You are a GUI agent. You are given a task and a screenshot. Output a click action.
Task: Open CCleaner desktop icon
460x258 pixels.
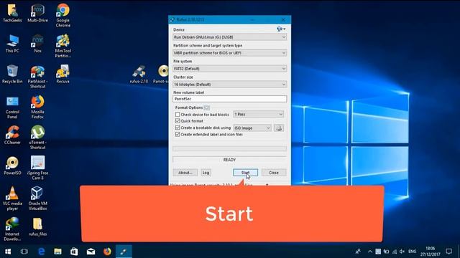point(12,135)
